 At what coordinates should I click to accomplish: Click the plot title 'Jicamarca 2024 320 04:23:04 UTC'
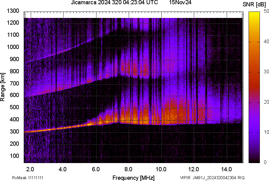coord(114,3)
